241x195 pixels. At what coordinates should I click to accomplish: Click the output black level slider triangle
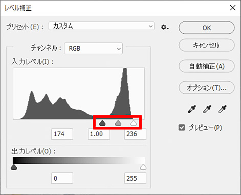(14, 167)
